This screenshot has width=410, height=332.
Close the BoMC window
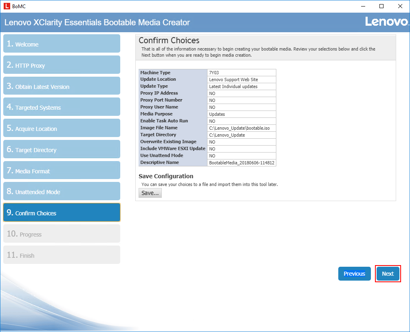point(400,6)
